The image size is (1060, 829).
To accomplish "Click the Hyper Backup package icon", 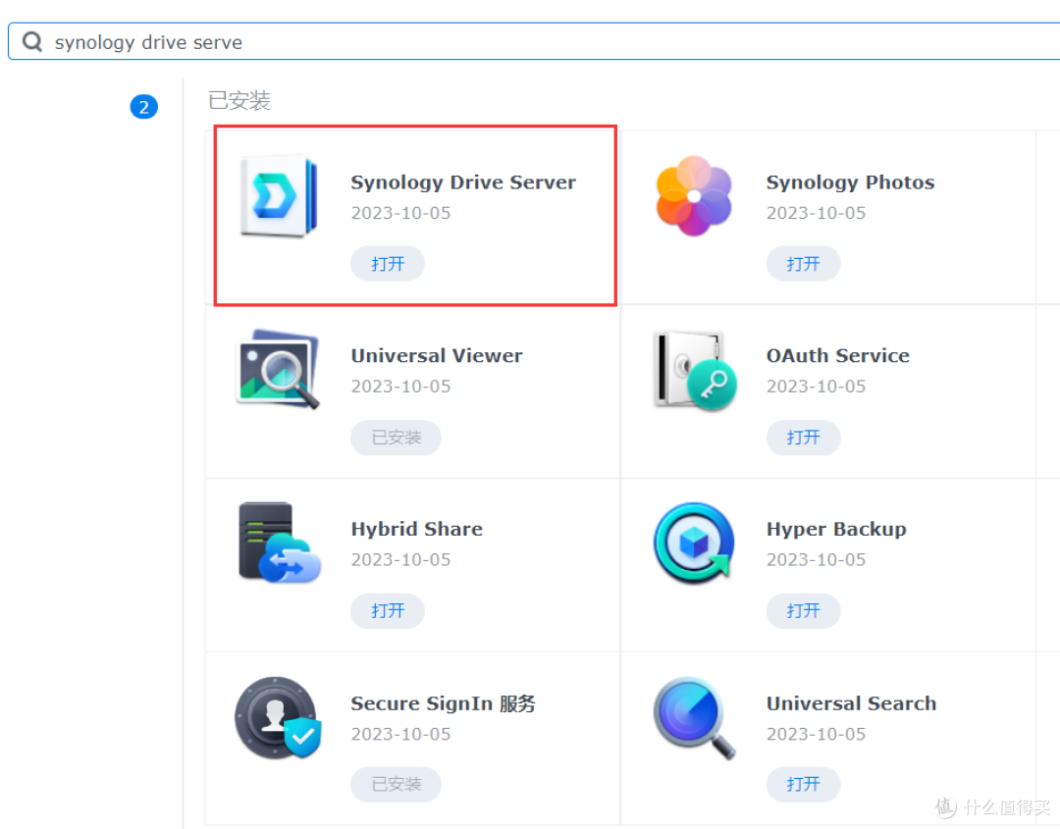I will click(x=694, y=543).
